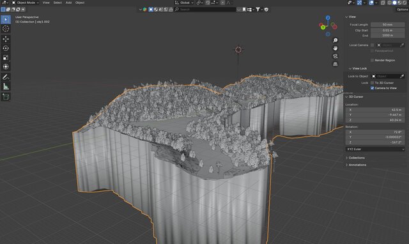Click the green Y axis gizmo ball
Screen dimensions: 409x244
pos(323,27)
